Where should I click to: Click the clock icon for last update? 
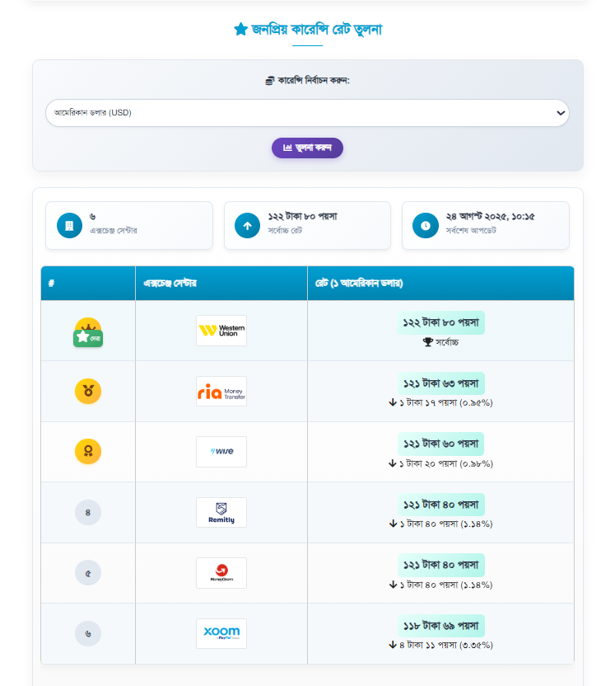click(x=426, y=225)
